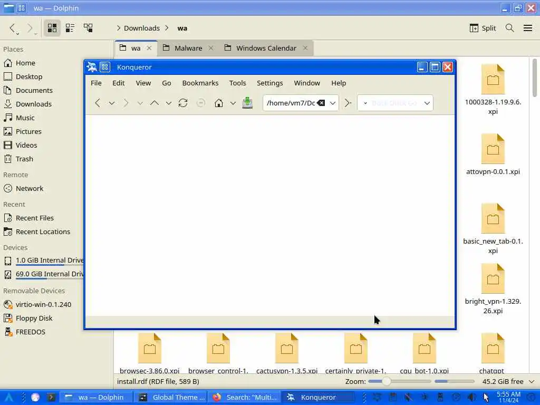Adjust the Dolphin Zoom slider handle

(387, 381)
